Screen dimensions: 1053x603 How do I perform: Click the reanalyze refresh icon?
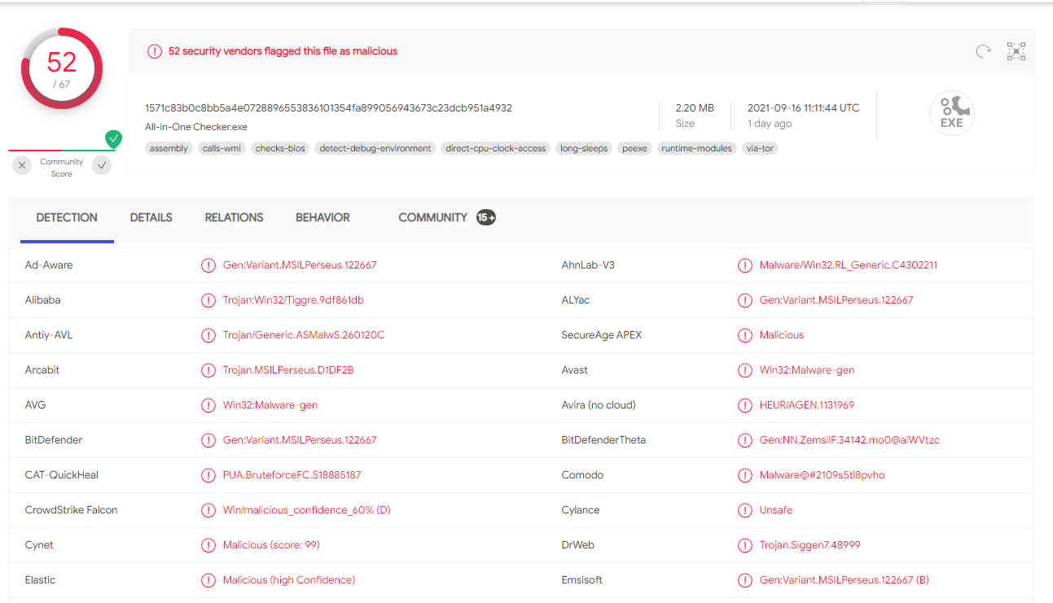984,51
